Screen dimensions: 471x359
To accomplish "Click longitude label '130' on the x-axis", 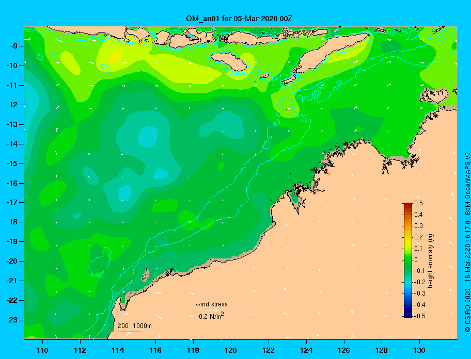I will click(419, 350).
